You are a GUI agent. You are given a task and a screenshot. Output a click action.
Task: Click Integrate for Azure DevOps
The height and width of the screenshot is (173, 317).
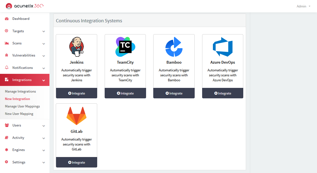(223, 93)
